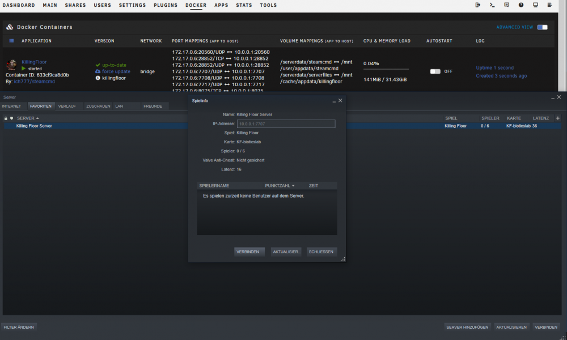Open the log icon at top right
The image size is (567, 340).
549,5
